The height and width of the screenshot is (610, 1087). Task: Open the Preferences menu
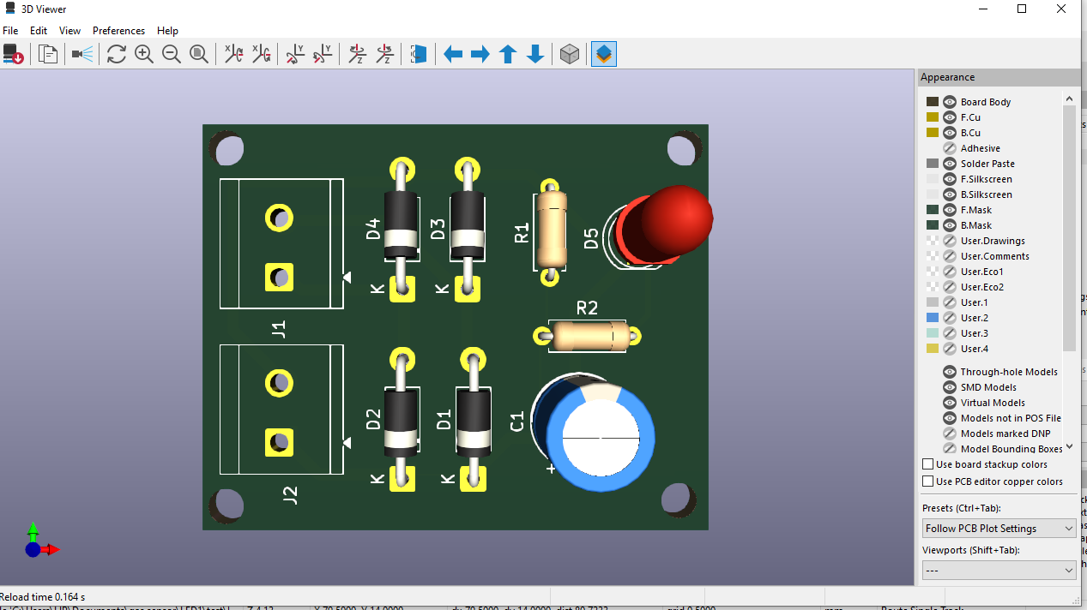[x=118, y=30]
